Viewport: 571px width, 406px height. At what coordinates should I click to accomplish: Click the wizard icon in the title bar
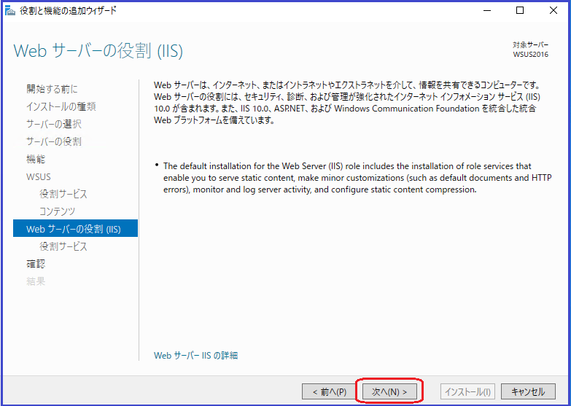click(9, 10)
